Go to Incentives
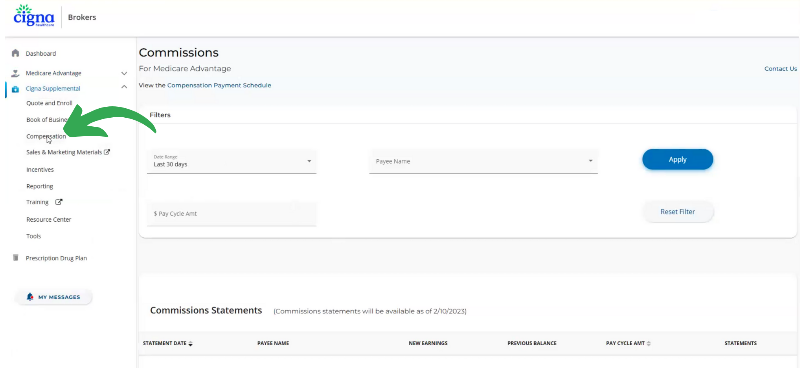 [40, 169]
